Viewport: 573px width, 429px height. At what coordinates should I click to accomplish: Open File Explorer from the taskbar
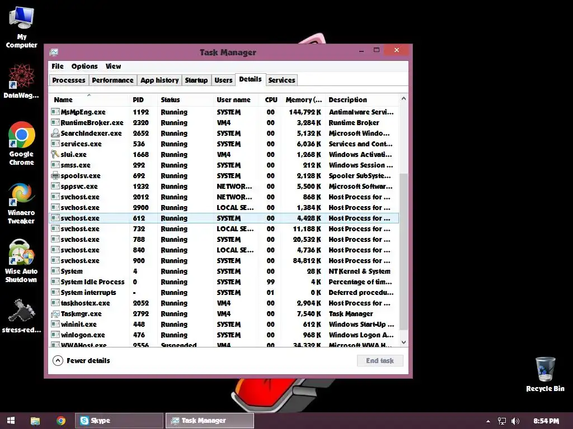(x=35, y=421)
